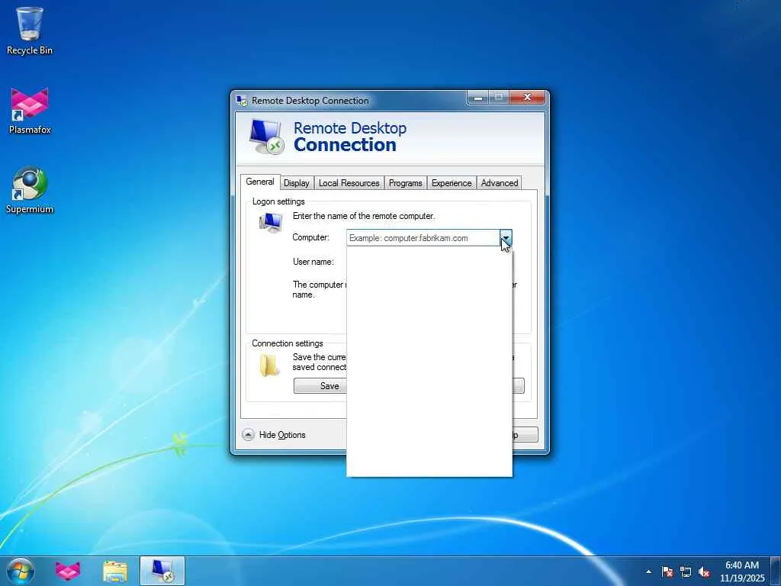Screen dimensions: 781x586
Task: Launch Plasmafox from the taskbar
Action: point(68,571)
